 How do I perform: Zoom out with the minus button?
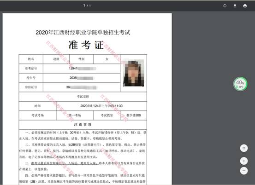point(244,171)
